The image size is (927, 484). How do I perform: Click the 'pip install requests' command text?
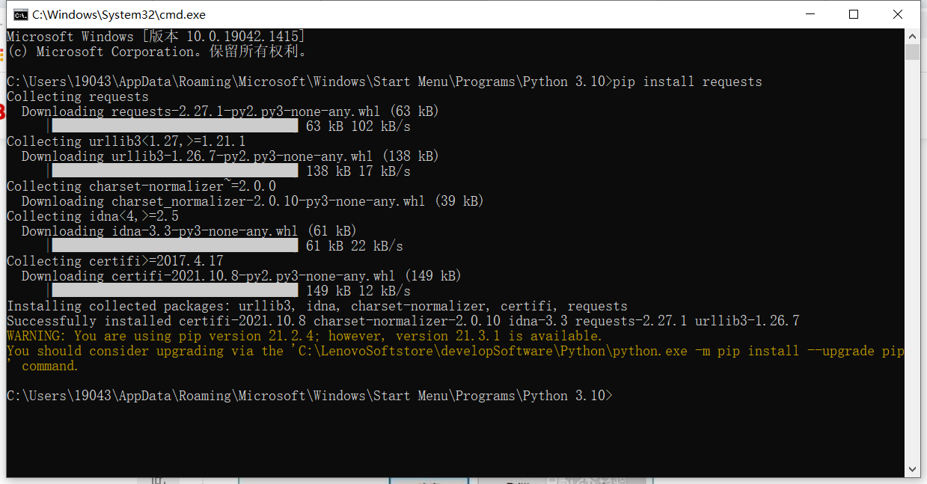point(687,82)
